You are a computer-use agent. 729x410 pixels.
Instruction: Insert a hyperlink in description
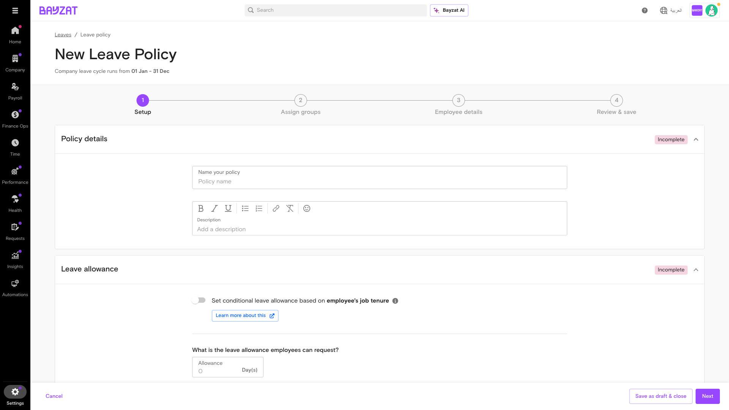click(x=276, y=208)
